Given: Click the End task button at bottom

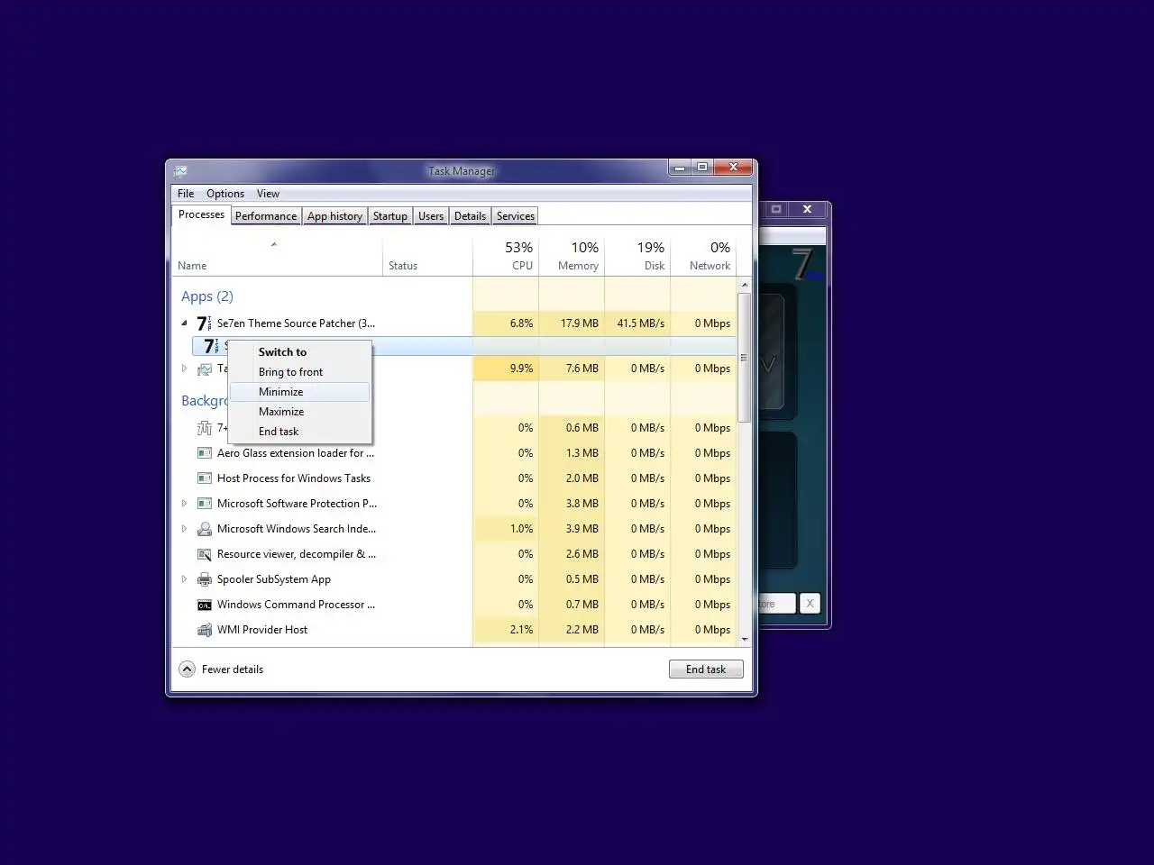Looking at the screenshot, I should click(x=706, y=669).
